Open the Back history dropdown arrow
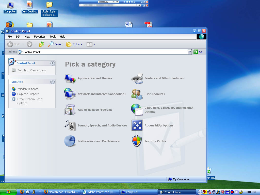The image size is (260, 195). (x=23, y=44)
